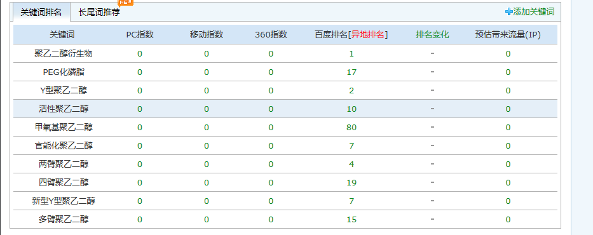Select keyword 新型Y型聚乙二醇
Viewport: 593px width, 235px height.
(64, 201)
